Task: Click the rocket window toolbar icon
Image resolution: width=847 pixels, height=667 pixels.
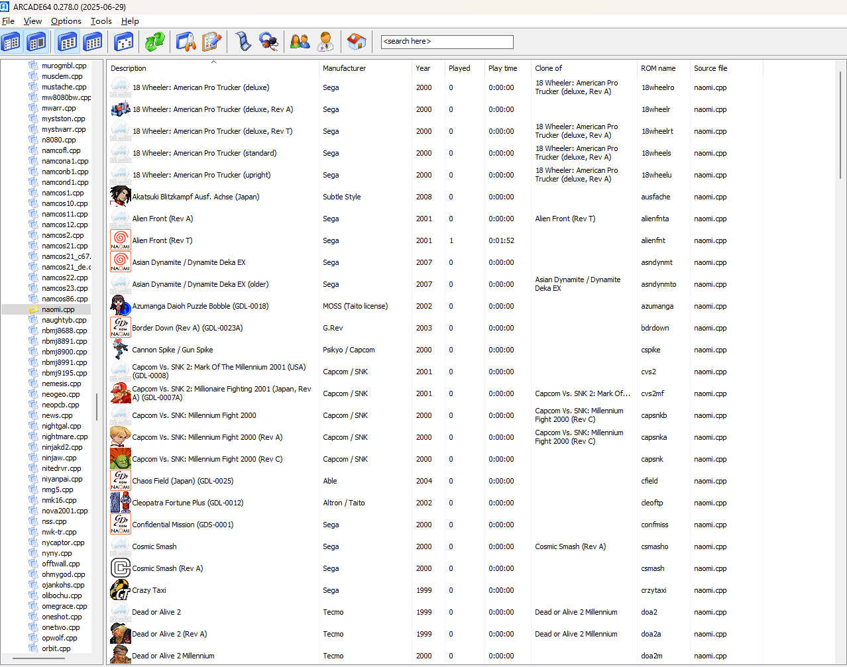Action: click(x=186, y=42)
